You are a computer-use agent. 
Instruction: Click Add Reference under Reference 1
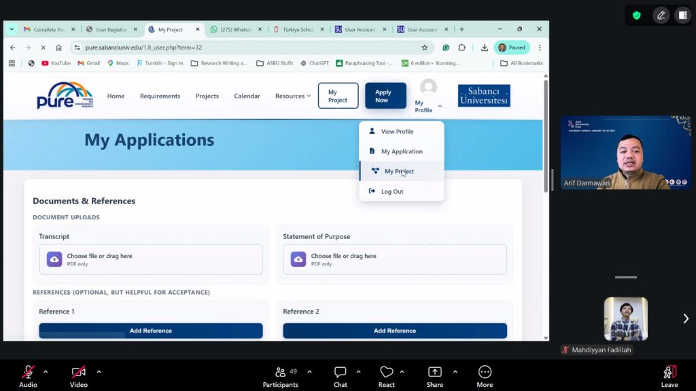(150, 331)
